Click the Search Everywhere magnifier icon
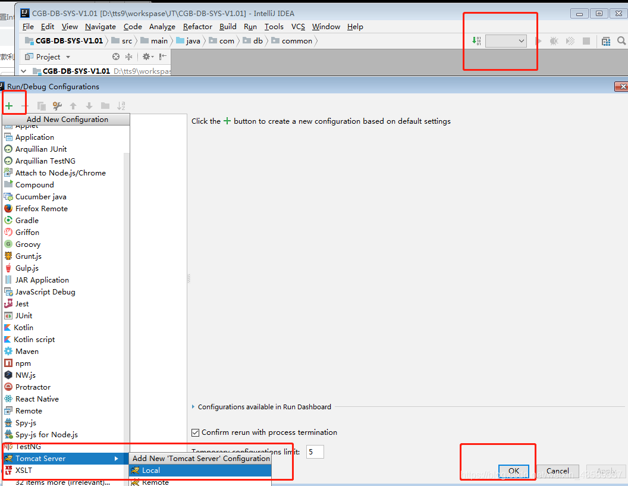This screenshot has height=486, width=628. tap(621, 41)
